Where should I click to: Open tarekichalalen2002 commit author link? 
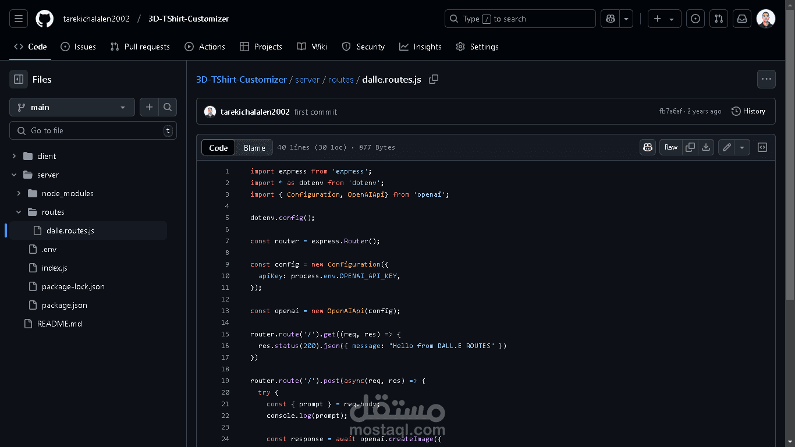coord(255,112)
